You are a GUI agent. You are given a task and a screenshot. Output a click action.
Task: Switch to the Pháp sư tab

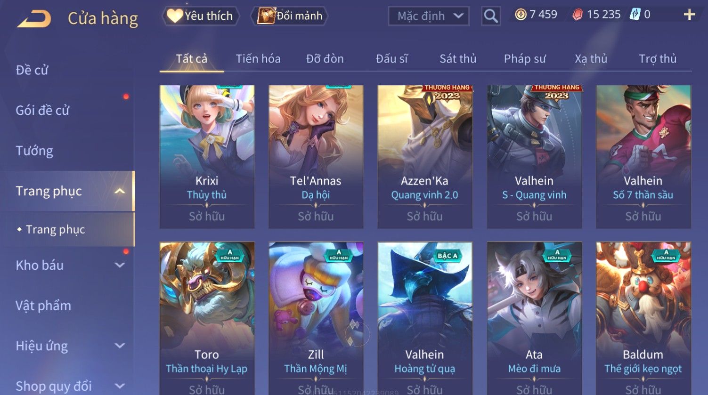coord(525,59)
